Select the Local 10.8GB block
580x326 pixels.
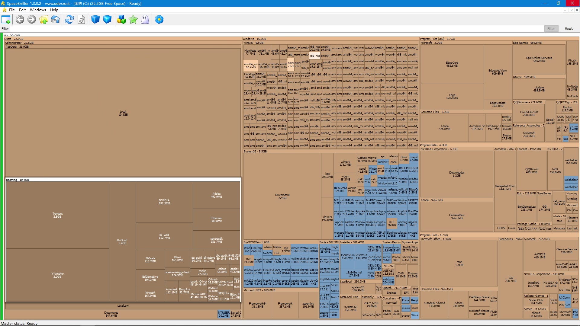click(x=123, y=113)
